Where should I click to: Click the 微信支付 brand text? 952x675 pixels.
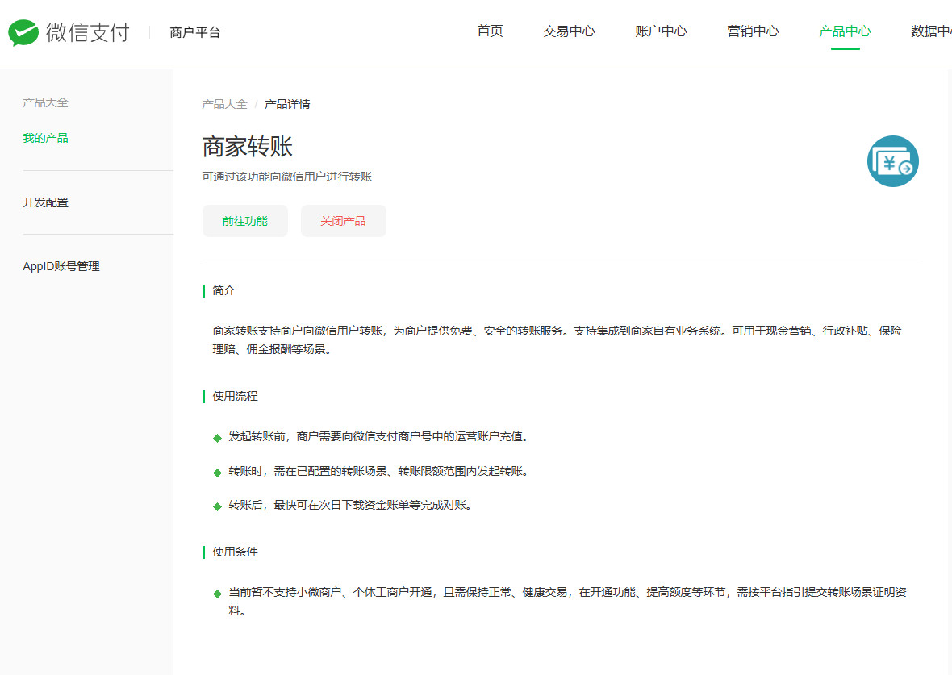coord(88,32)
